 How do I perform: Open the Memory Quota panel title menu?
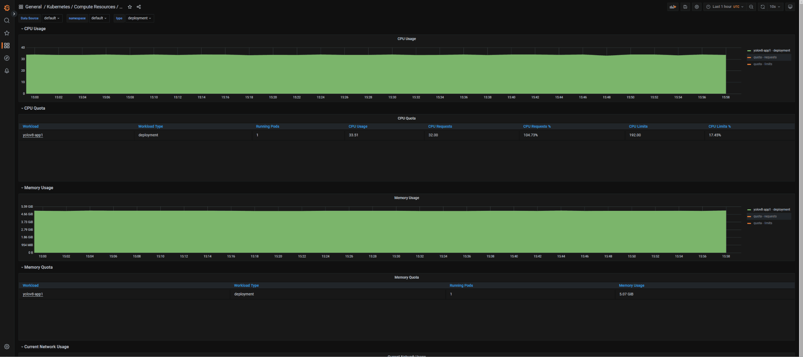(407, 277)
